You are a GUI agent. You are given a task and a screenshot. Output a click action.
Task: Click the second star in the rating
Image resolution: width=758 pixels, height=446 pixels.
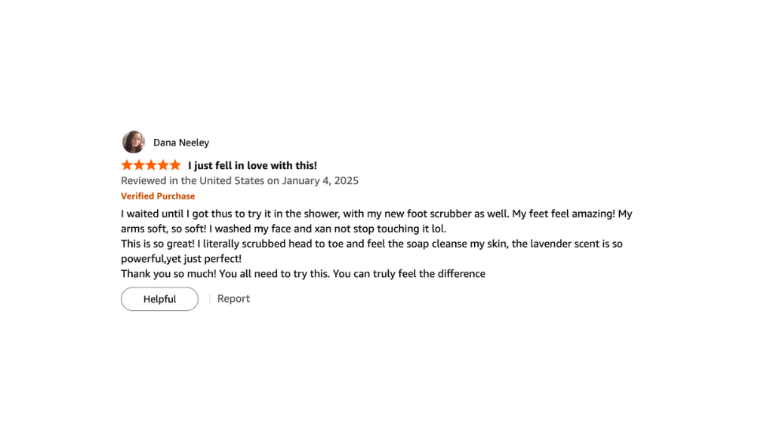[137, 165]
